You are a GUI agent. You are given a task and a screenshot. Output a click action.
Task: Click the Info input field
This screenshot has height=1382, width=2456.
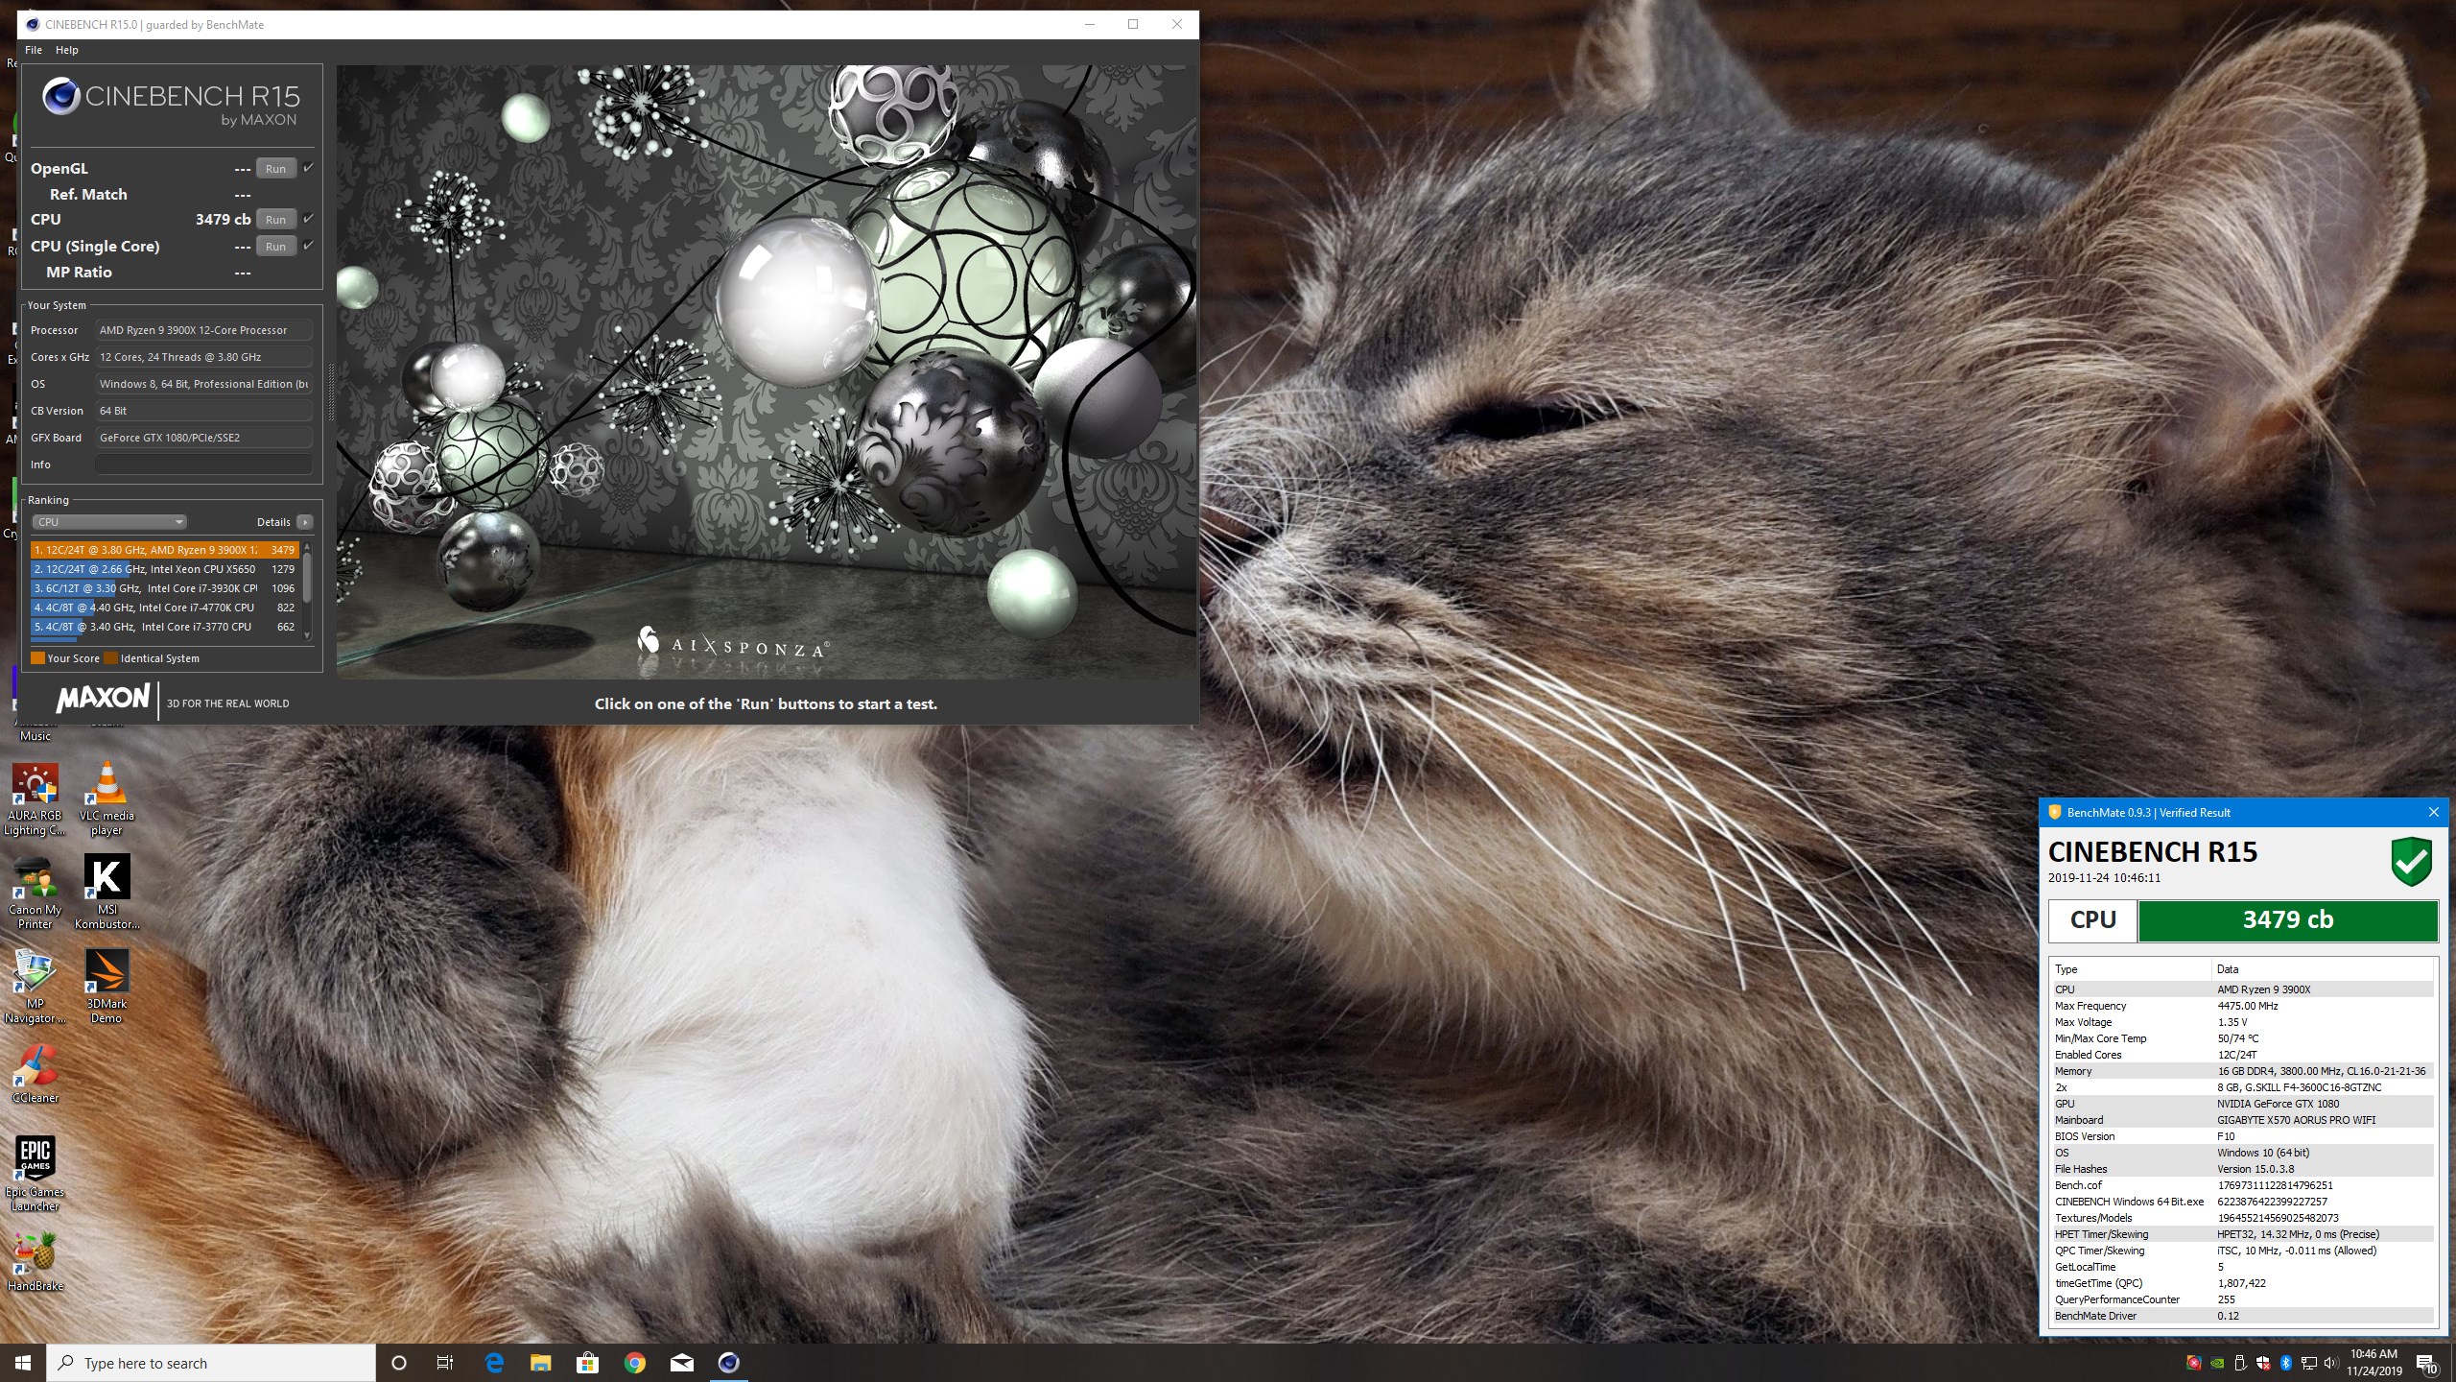203,465
